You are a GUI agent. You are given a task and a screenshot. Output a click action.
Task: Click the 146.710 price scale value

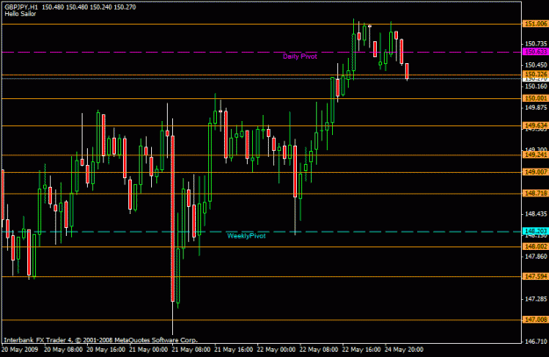(536, 341)
